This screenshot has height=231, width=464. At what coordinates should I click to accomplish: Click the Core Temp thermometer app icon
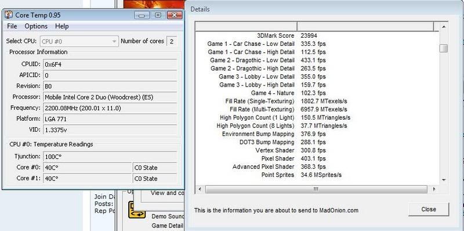9,15
